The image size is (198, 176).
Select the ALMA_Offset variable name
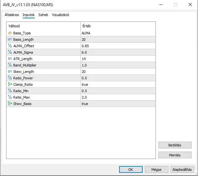(24, 46)
